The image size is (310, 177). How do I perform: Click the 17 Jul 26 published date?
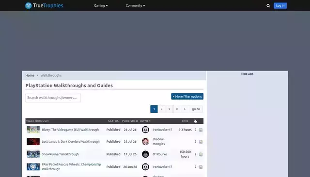(130, 154)
